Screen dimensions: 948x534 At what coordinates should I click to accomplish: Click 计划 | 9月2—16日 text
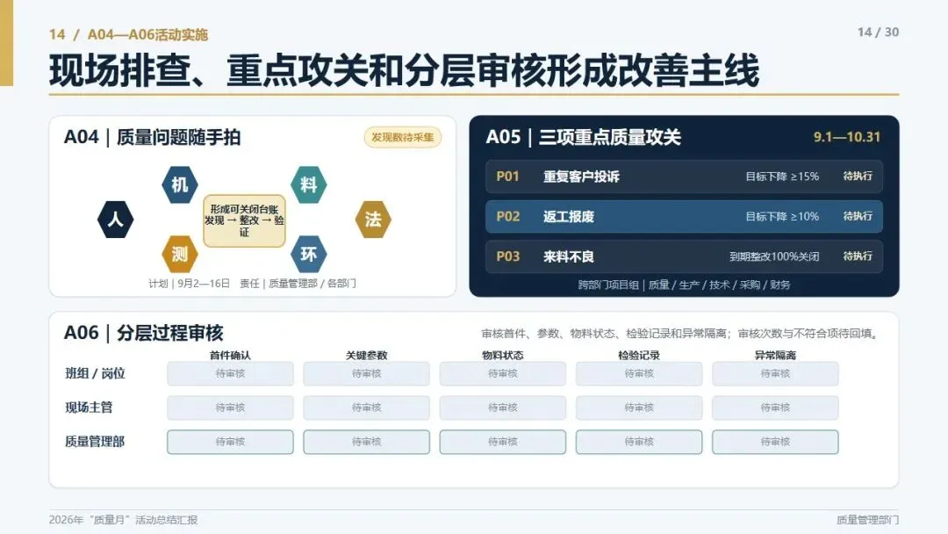tap(190, 283)
